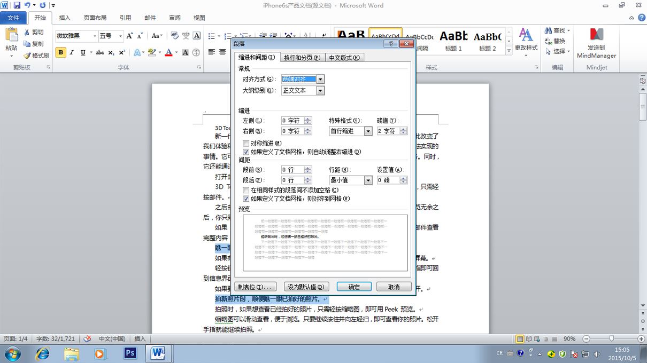647x363 pixels.
Task: Toggle Bold formatting button
Action: tap(60, 52)
